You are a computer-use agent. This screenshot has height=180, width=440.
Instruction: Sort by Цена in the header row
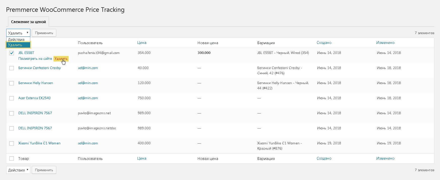(142, 43)
